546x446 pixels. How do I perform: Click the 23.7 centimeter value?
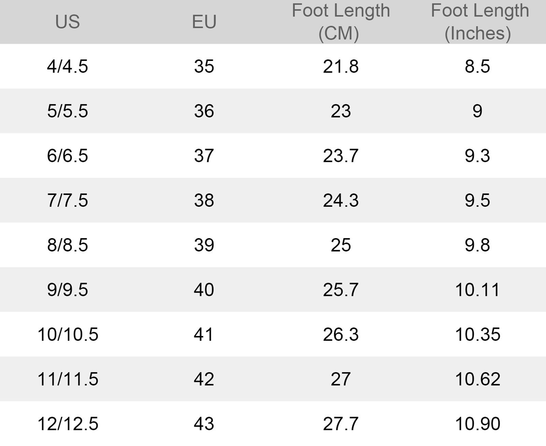[341, 156]
